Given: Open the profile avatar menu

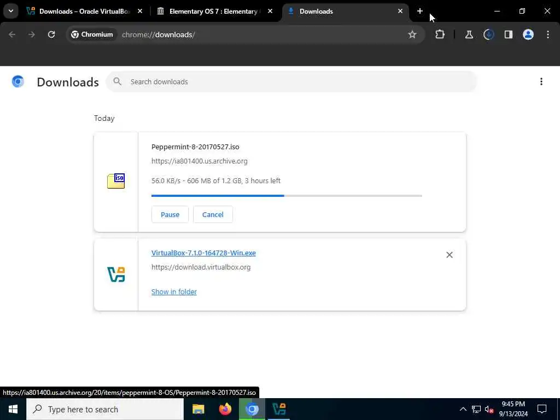Looking at the screenshot, I should click(528, 34).
